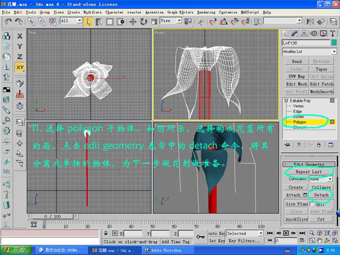Toggle Window/Crossing selection mode

click(120, 22)
